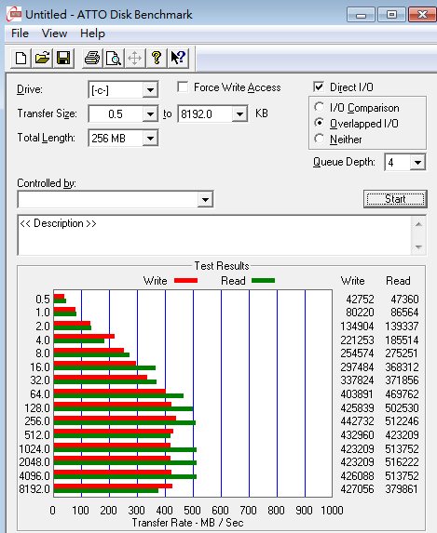Click the Start benchmark button
The height and width of the screenshot is (533, 437).
(x=395, y=199)
